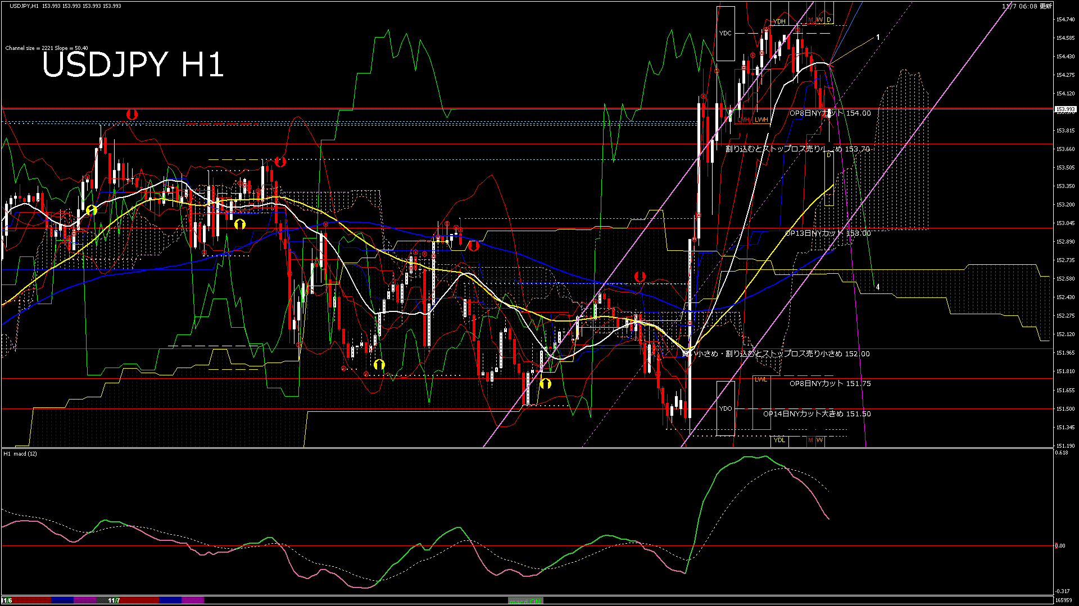Click the 'OP13日NYカット 153.00' order label
The image size is (1079, 606).
coord(827,233)
